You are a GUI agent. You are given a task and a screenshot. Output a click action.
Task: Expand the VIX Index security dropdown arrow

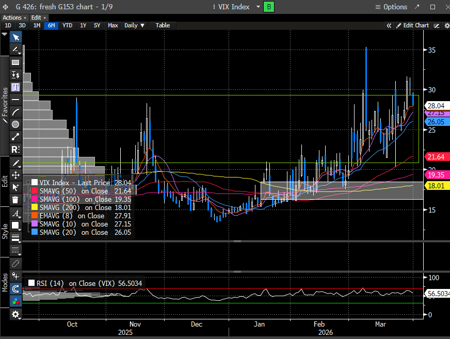tap(258, 7)
